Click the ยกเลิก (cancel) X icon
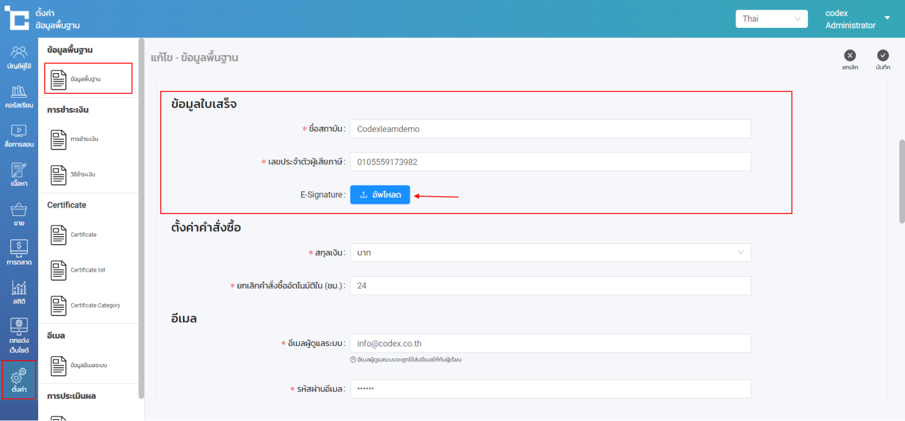Viewport: 905px width, 421px height. click(850, 56)
